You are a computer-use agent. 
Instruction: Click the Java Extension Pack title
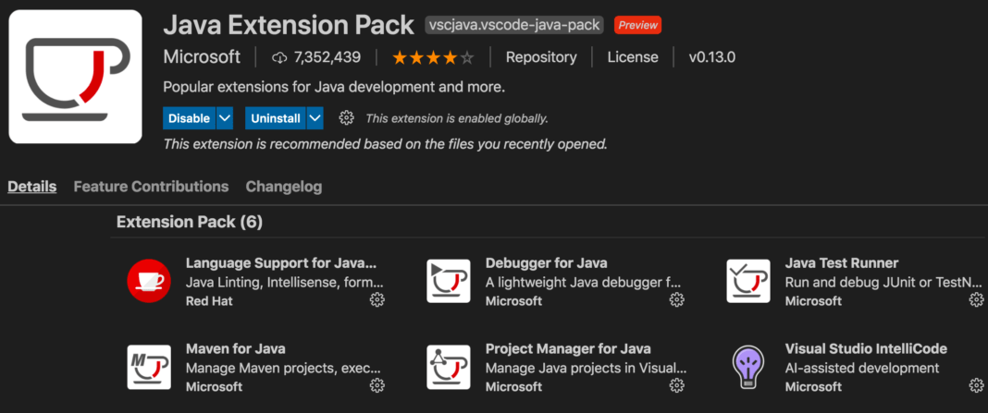[x=289, y=26]
